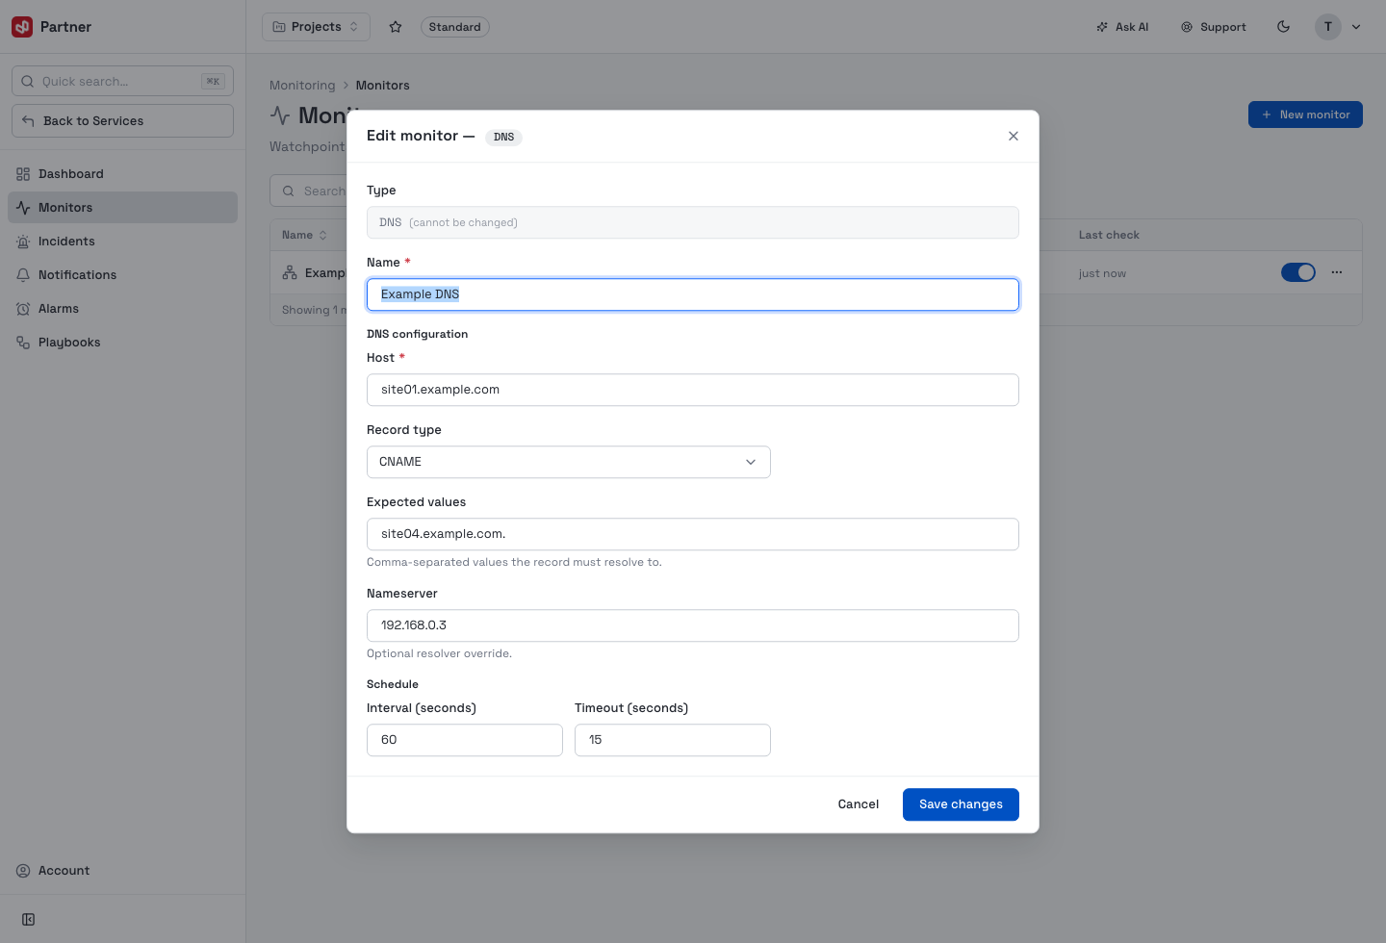This screenshot has height=943, width=1386.
Task: Star the current project as favorite
Action: (396, 27)
